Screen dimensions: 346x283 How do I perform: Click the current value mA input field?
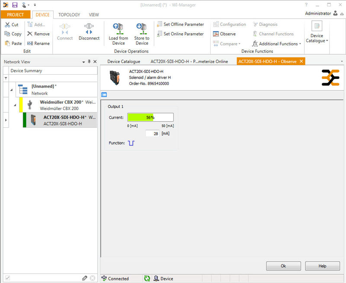(x=152, y=134)
